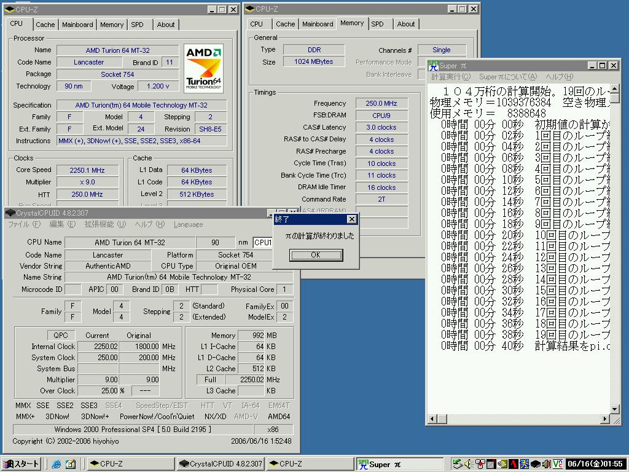Click the title bar icon of the CPU-Z Memory window
Image resolution: width=629 pixels, height=472 pixels.
(250, 9)
